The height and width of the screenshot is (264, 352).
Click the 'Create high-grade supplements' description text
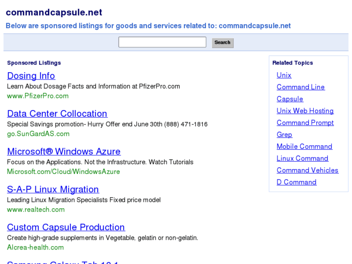tap(103, 238)
